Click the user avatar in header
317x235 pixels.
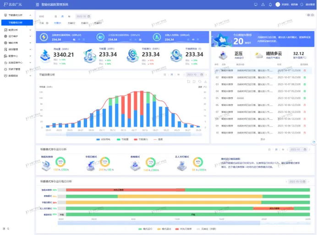(x=278, y=4)
